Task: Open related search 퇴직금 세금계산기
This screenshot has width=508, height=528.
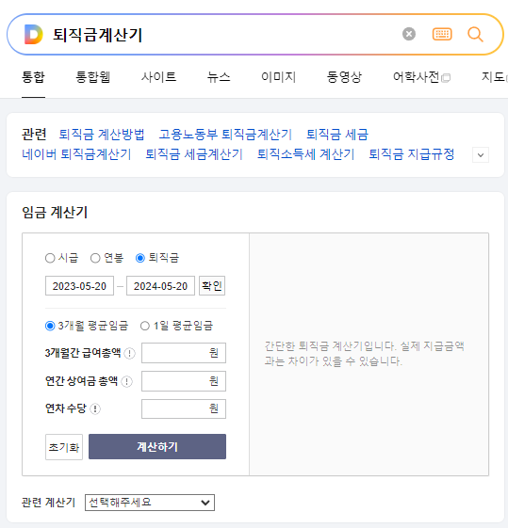Action: point(194,154)
